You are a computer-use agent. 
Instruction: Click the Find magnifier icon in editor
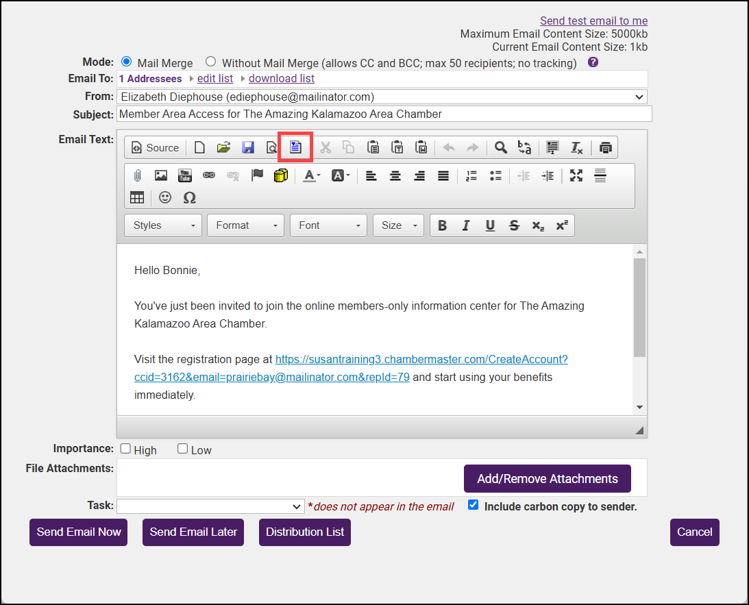[501, 147]
